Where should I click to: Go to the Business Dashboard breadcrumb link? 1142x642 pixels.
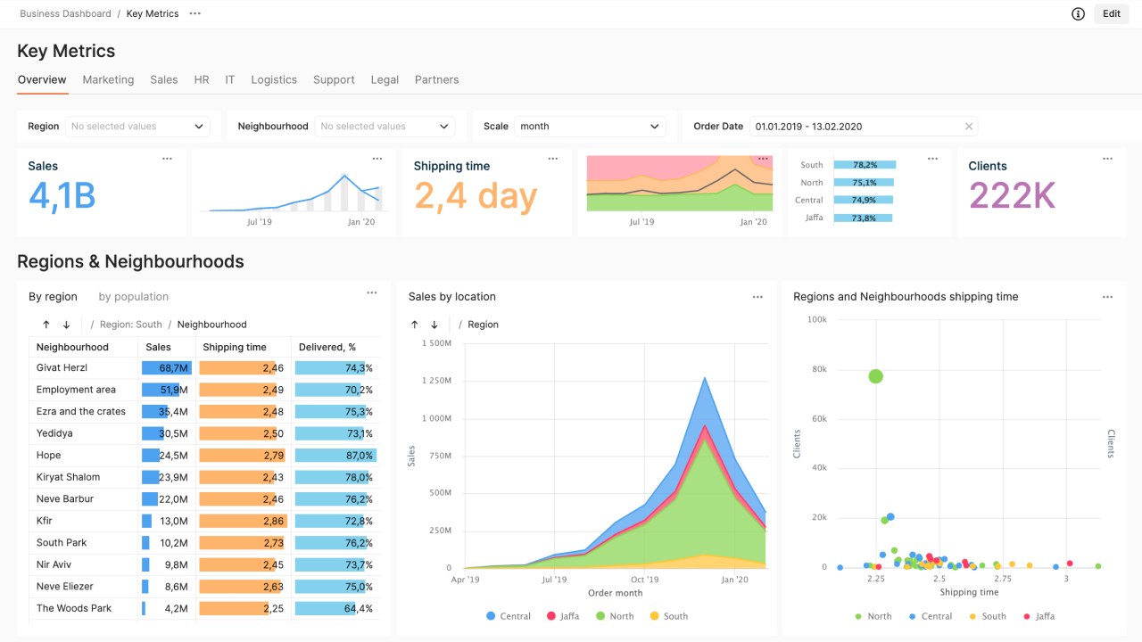coord(65,13)
